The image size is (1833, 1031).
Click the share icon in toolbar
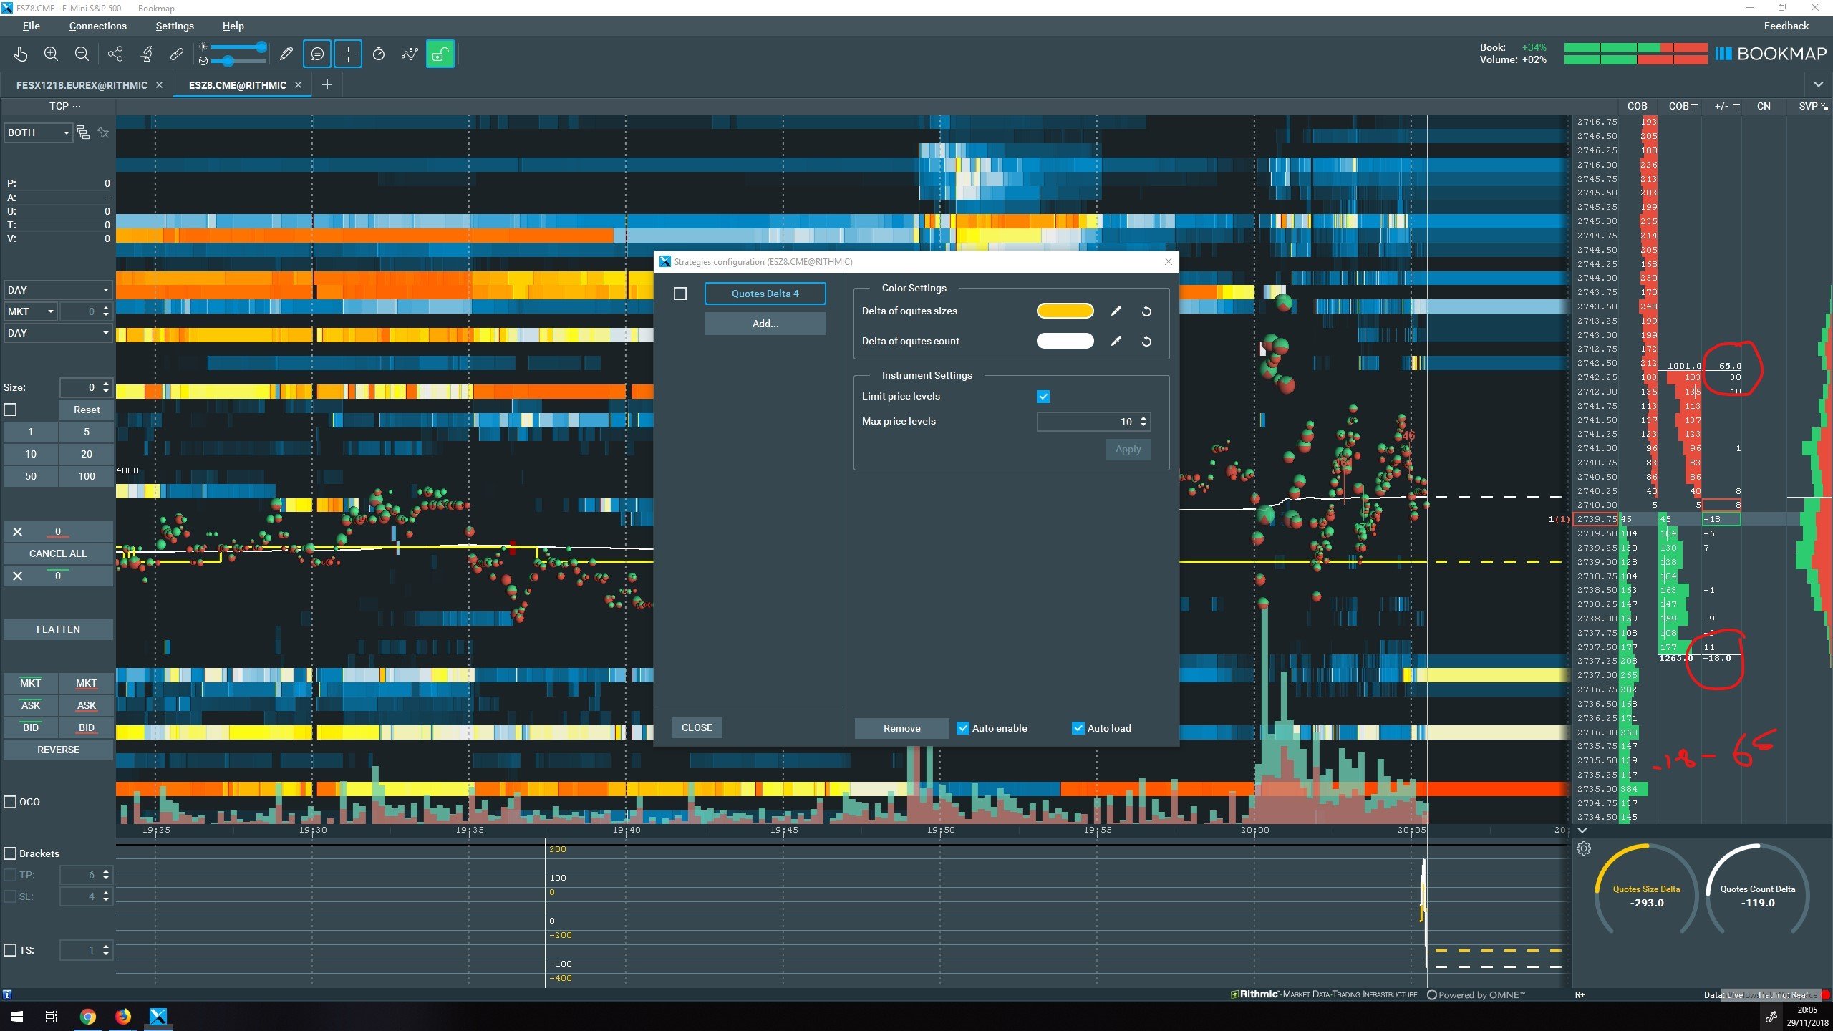click(115, 54)
